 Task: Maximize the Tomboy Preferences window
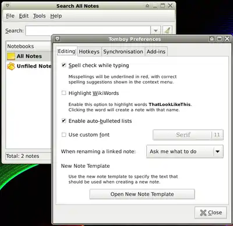220,39
